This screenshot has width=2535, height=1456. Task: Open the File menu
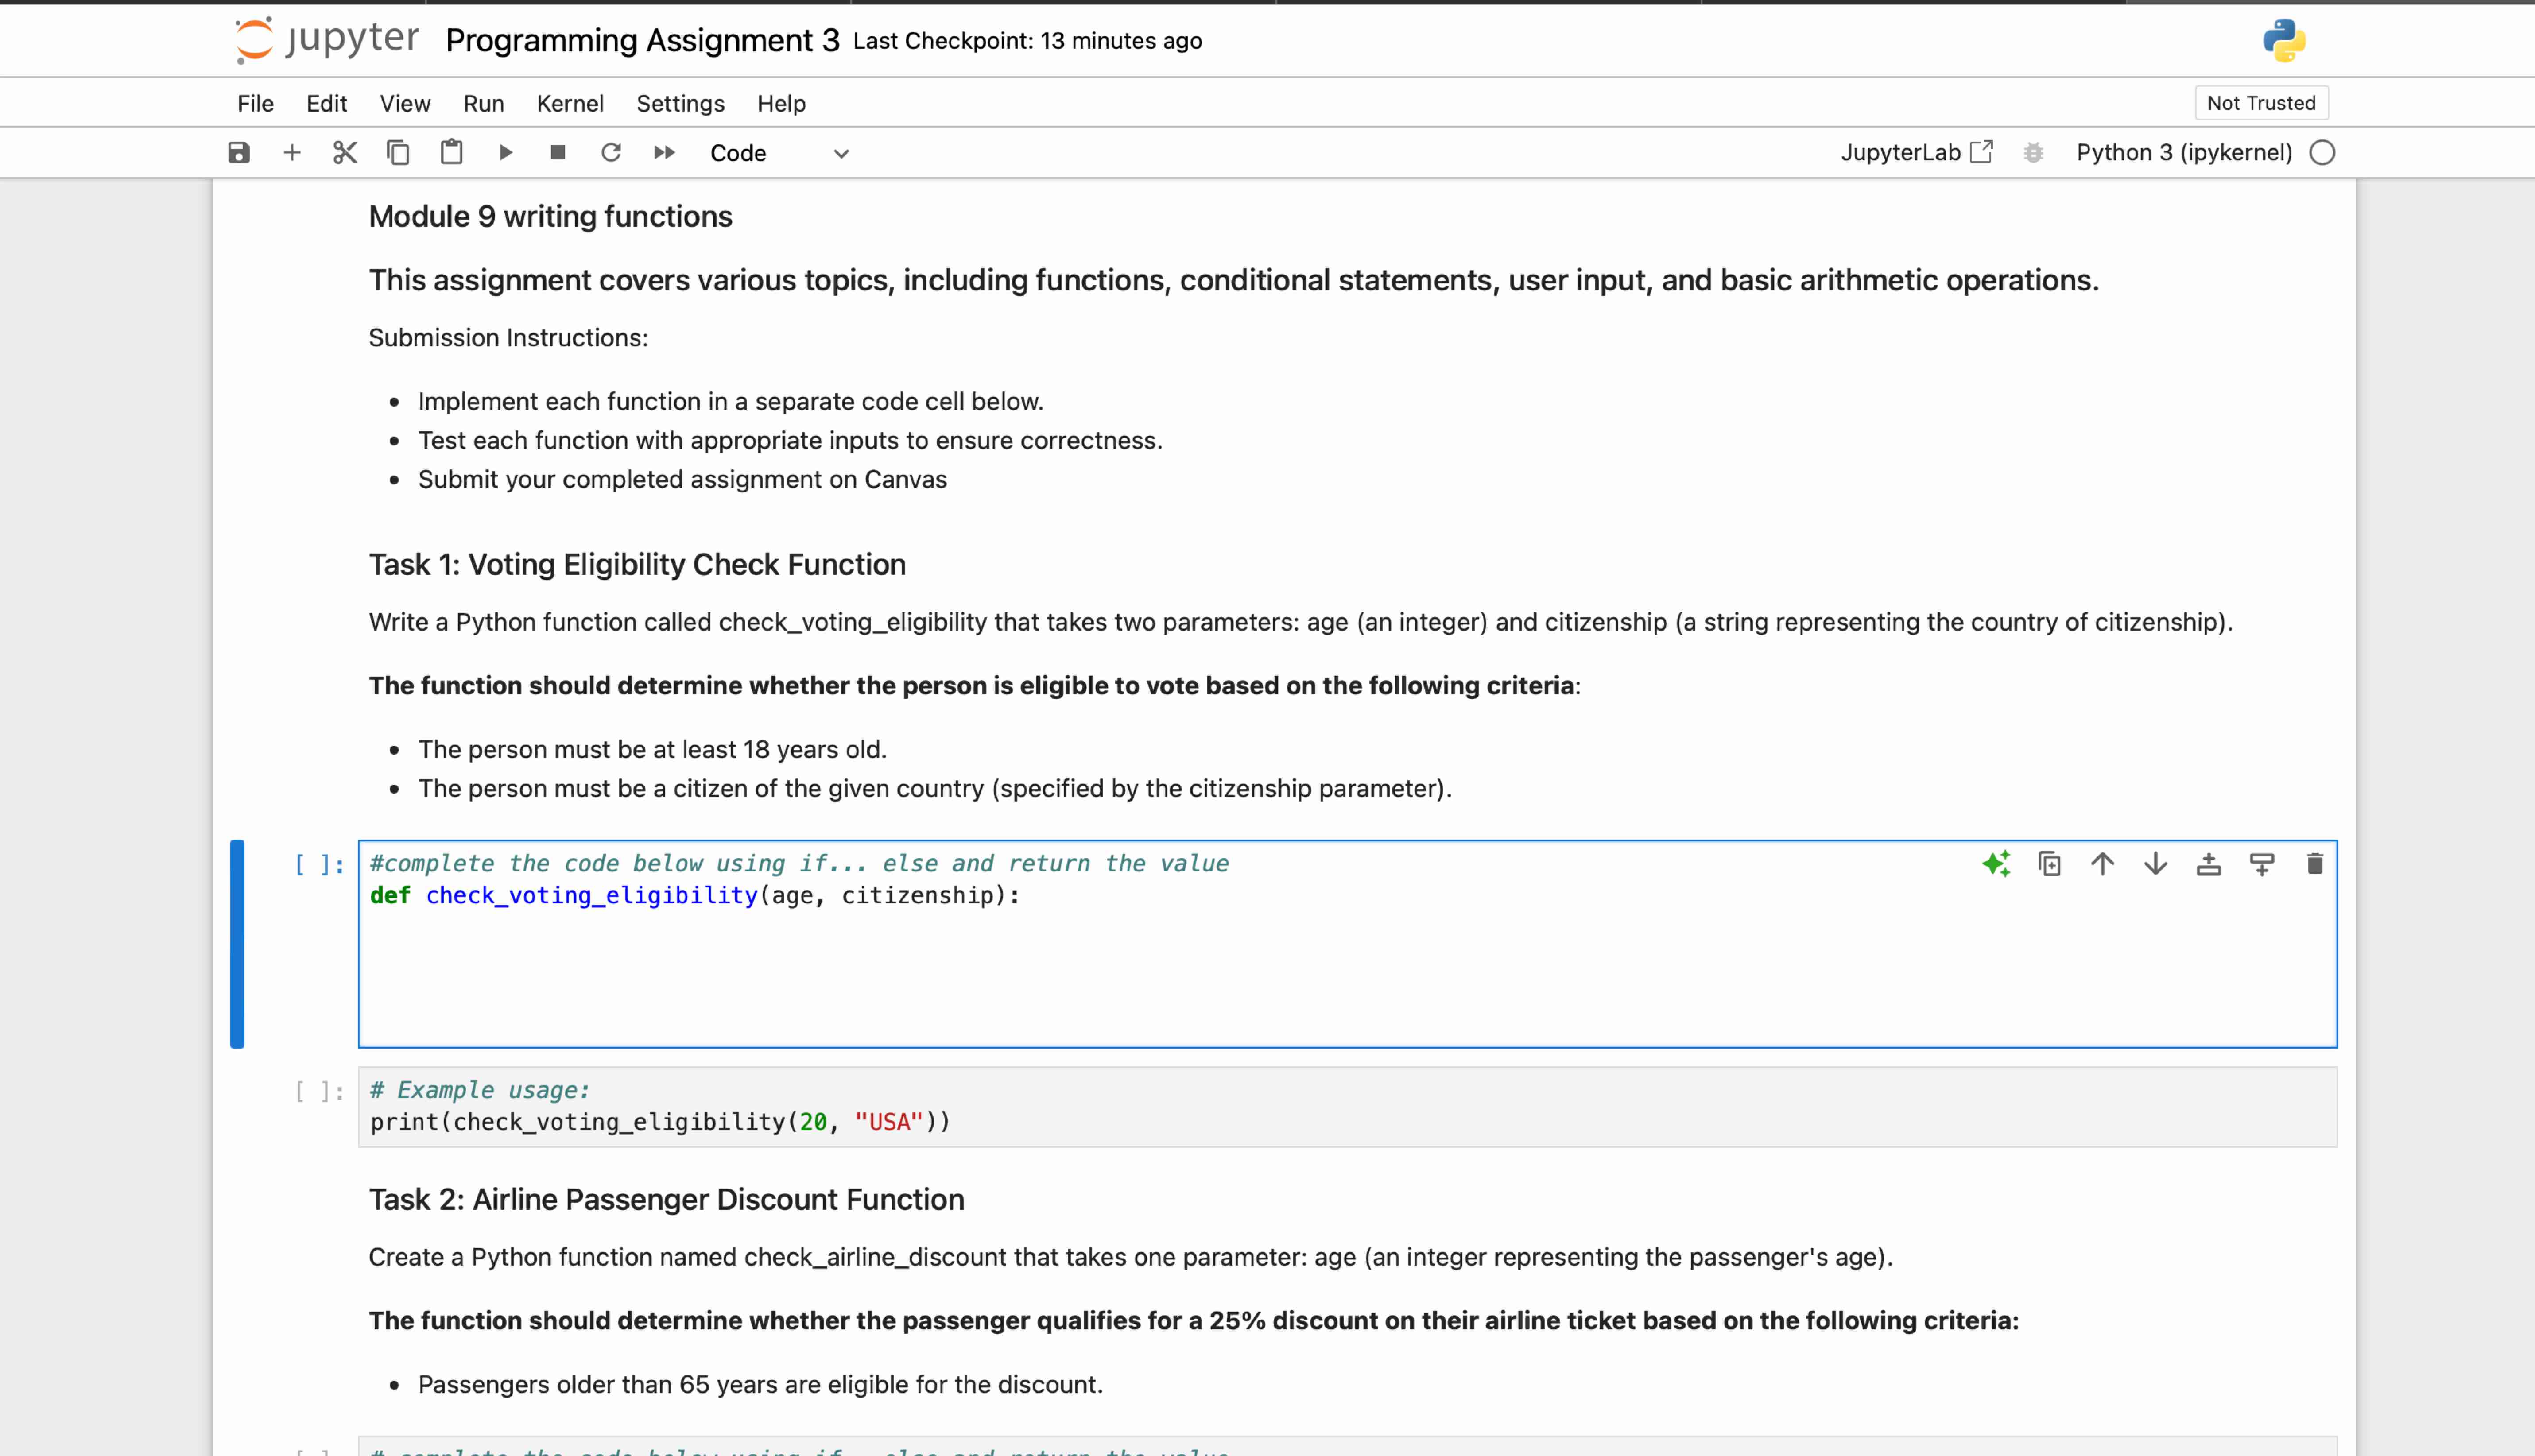255,103
